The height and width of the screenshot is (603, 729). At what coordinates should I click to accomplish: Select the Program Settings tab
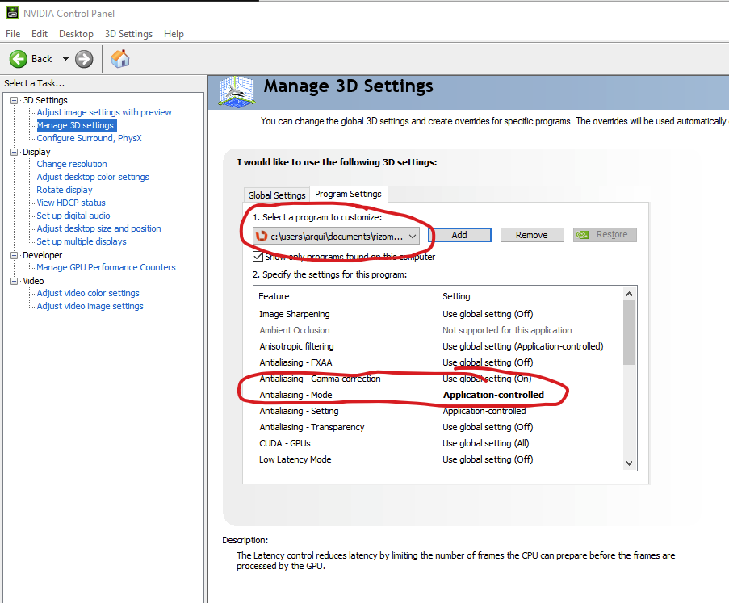348,194
